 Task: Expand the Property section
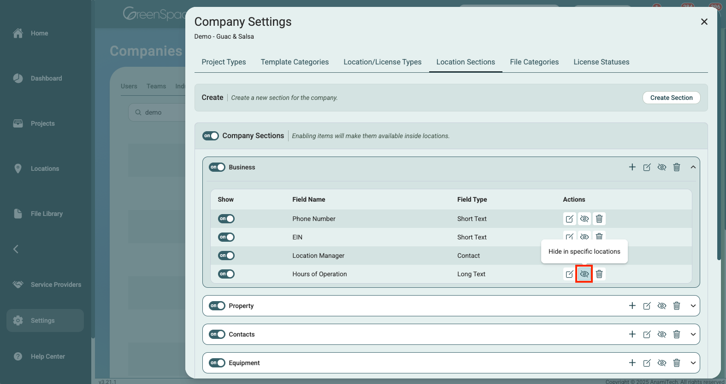pos(693,306)
